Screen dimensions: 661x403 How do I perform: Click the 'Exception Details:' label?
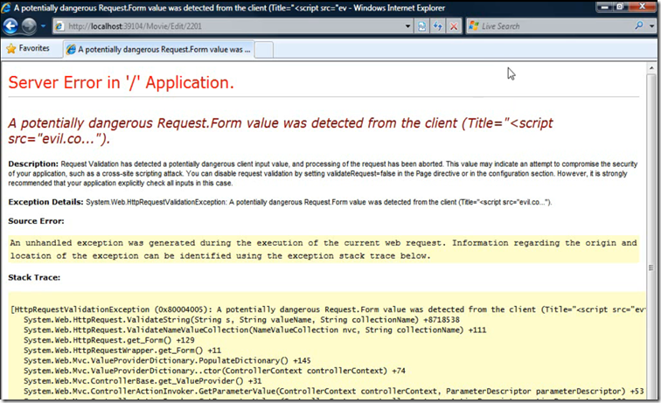tap(46, 202)
